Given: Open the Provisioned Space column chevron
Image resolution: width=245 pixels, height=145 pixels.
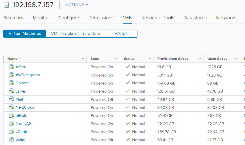Looking at the screenshot, I should 200,59.
